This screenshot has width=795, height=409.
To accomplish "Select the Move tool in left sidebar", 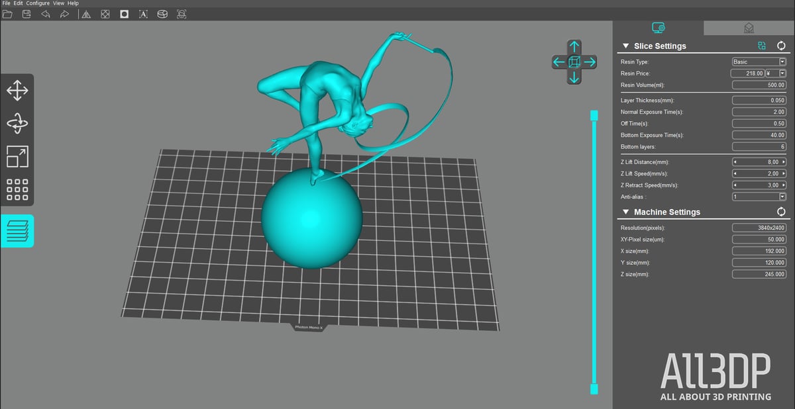I will (x=17, y=91).
